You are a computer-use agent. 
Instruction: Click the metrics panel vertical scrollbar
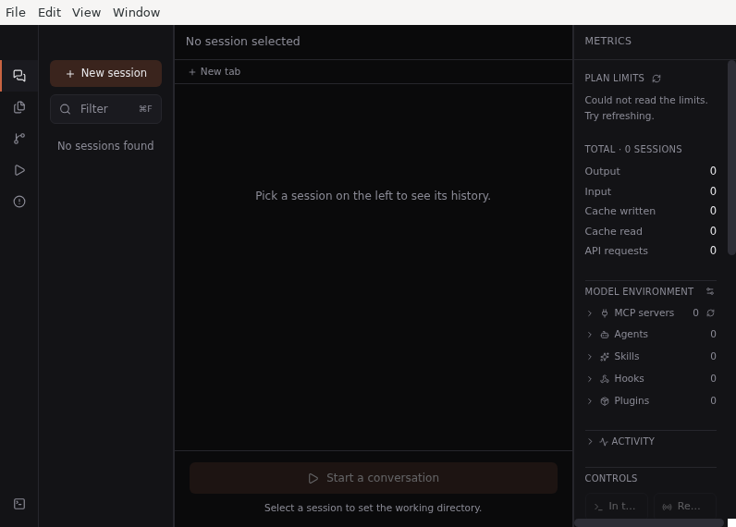click(x=731, y=158)
